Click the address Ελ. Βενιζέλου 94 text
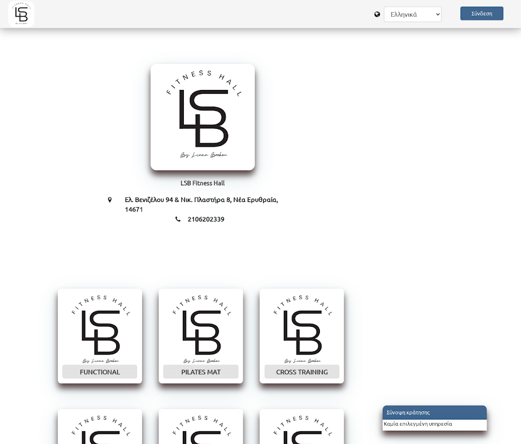Screen dimensions: 521x444 coord(202,205)
